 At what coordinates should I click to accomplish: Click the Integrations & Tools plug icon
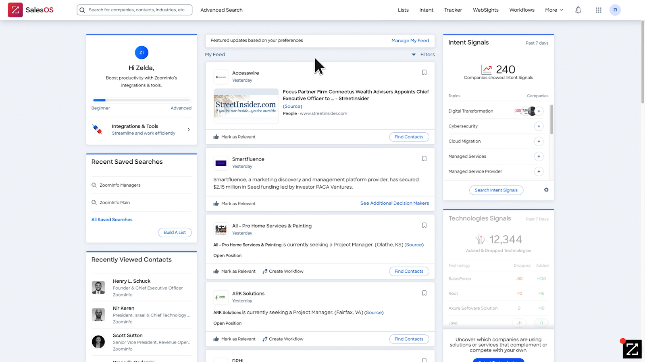98,130
